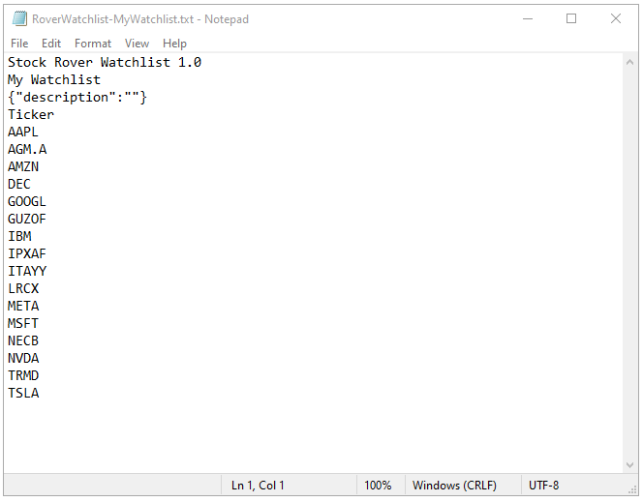
Task: Click the 100% zoom status field
Action: point(378,486)
